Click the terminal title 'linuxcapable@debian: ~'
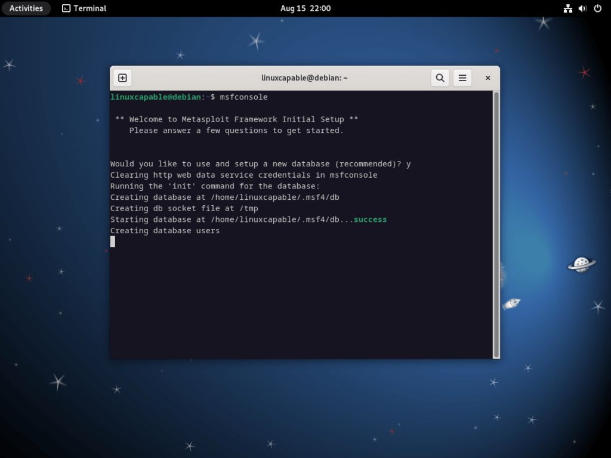This screenshot has width=611, height=458. [x=304, y=78]
